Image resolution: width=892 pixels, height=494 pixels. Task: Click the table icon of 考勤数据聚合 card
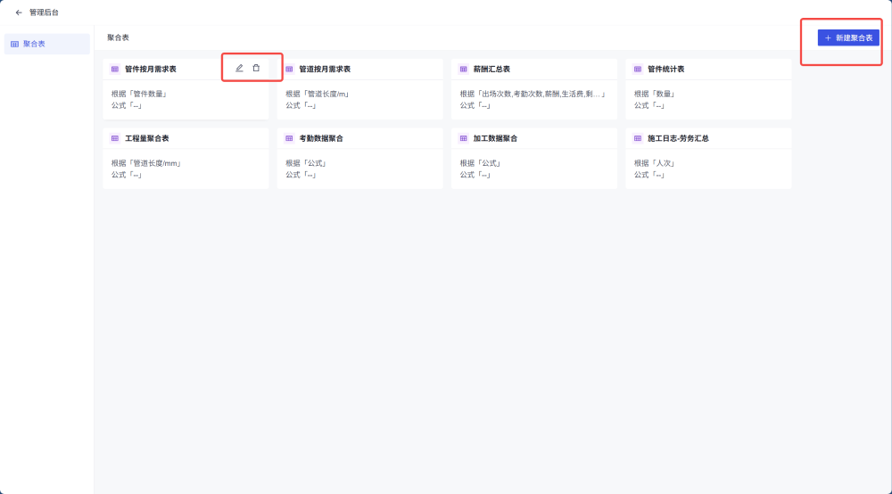289,139
